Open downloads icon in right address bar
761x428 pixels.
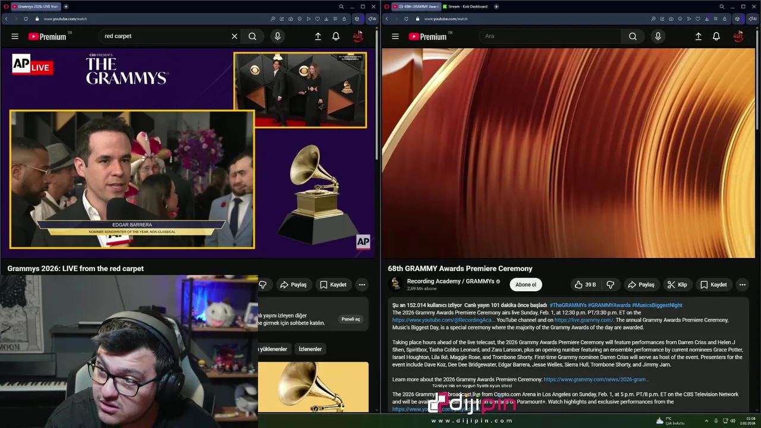(x=706, y=18)
